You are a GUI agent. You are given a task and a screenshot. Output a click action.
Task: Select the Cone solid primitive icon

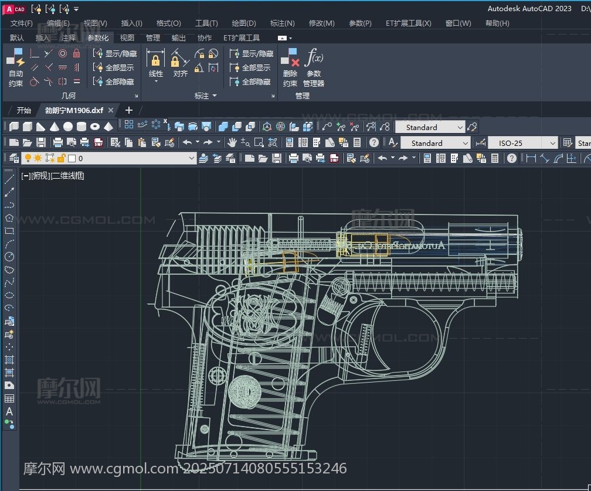click(x=55, y=127)
